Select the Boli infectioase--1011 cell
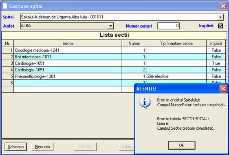This screenshot has height=155, width=229. tap(68, 57)
